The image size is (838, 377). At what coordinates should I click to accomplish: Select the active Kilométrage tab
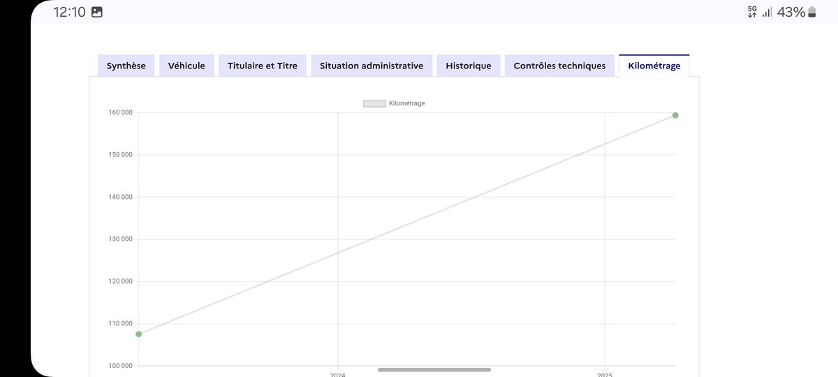pyautogui.click(x=654, y=66)
